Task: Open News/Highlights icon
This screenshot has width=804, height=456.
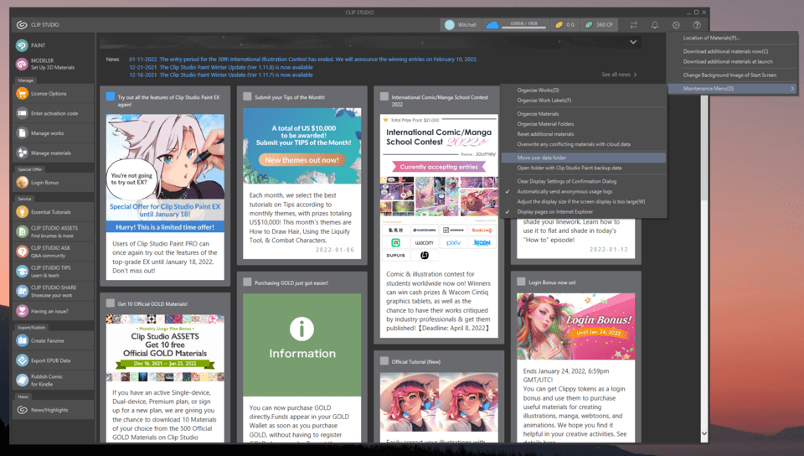Action: pos(22,410)
